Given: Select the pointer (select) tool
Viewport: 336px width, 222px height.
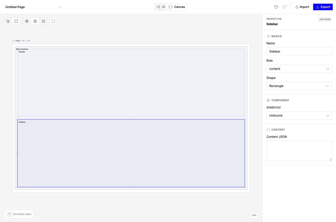Looking at the screenshot, I should point(8,21).
